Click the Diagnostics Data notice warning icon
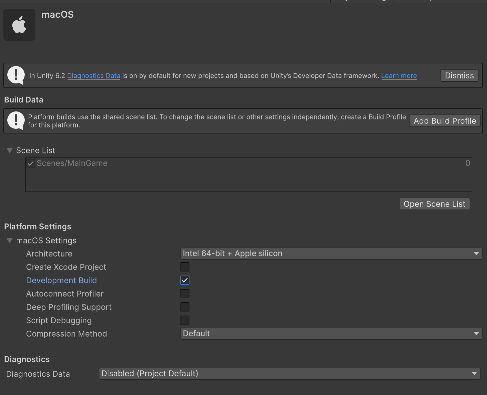Screen dimensions: 487x395 [x=16, y=75]
